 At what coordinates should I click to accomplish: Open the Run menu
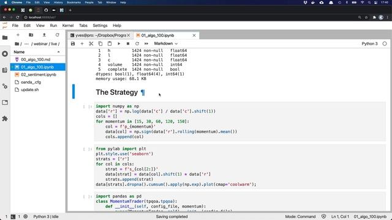(x=53, y=26)
